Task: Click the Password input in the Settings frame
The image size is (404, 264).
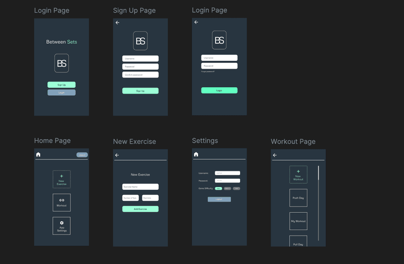Action: [227, 181]
